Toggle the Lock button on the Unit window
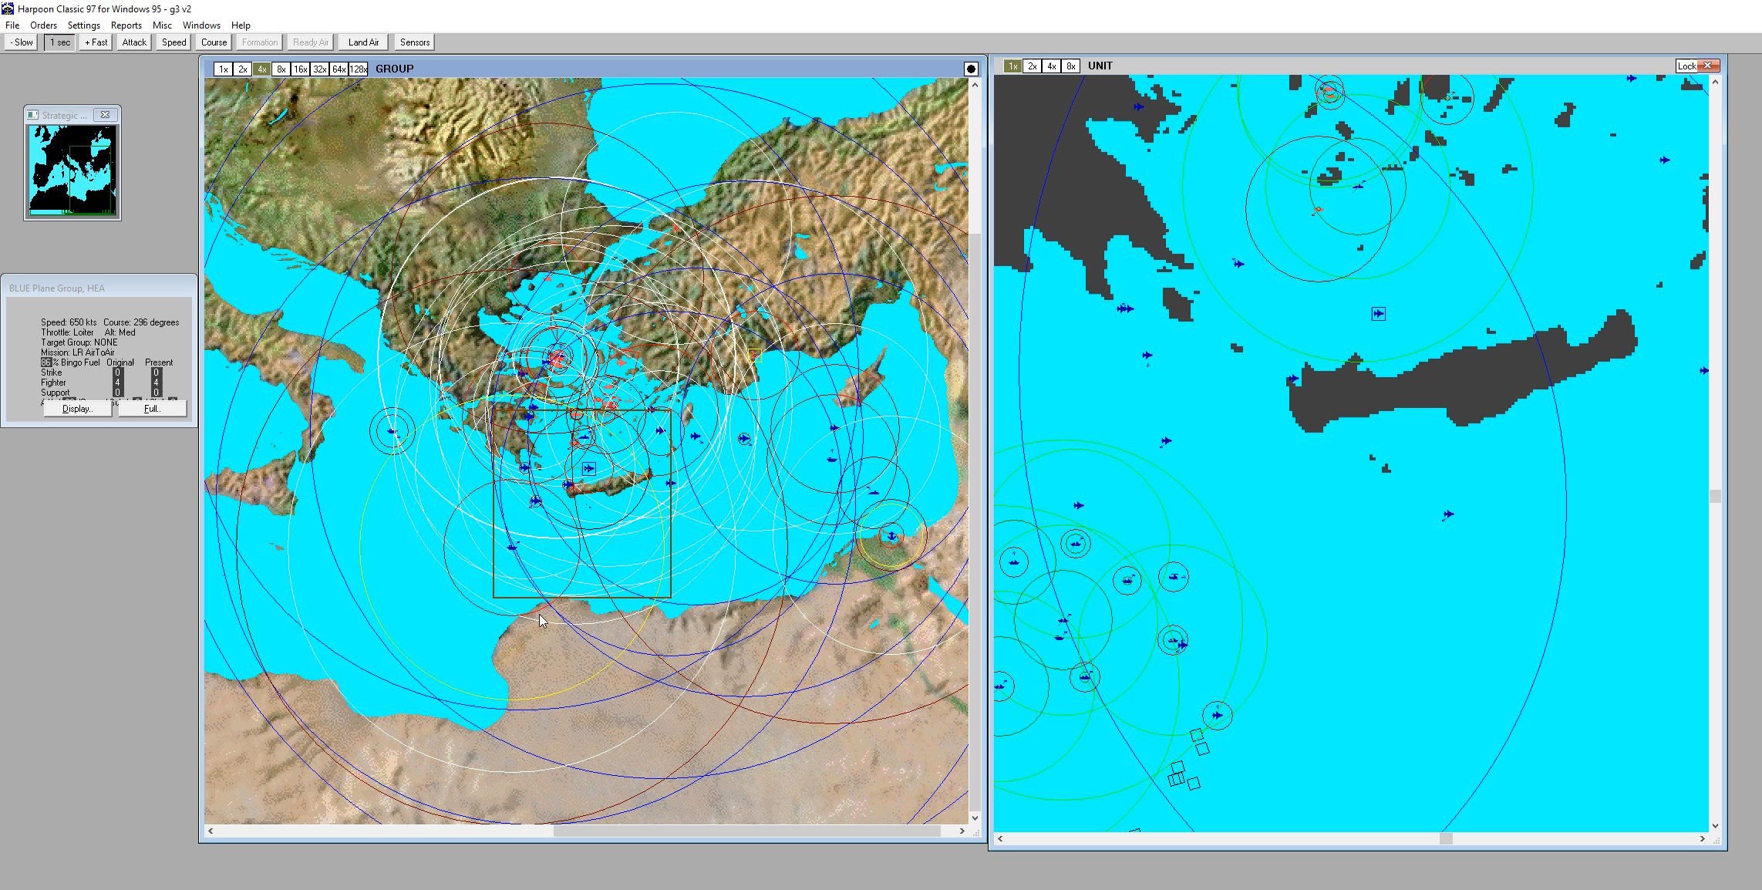The image size is (1762, 890). point(1686,66)
